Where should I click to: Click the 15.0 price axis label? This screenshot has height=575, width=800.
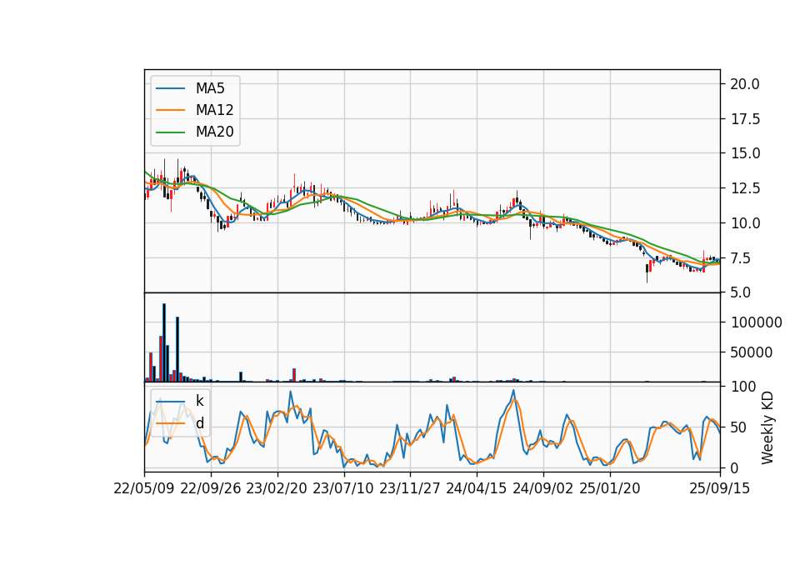click(x=745, y=153)
